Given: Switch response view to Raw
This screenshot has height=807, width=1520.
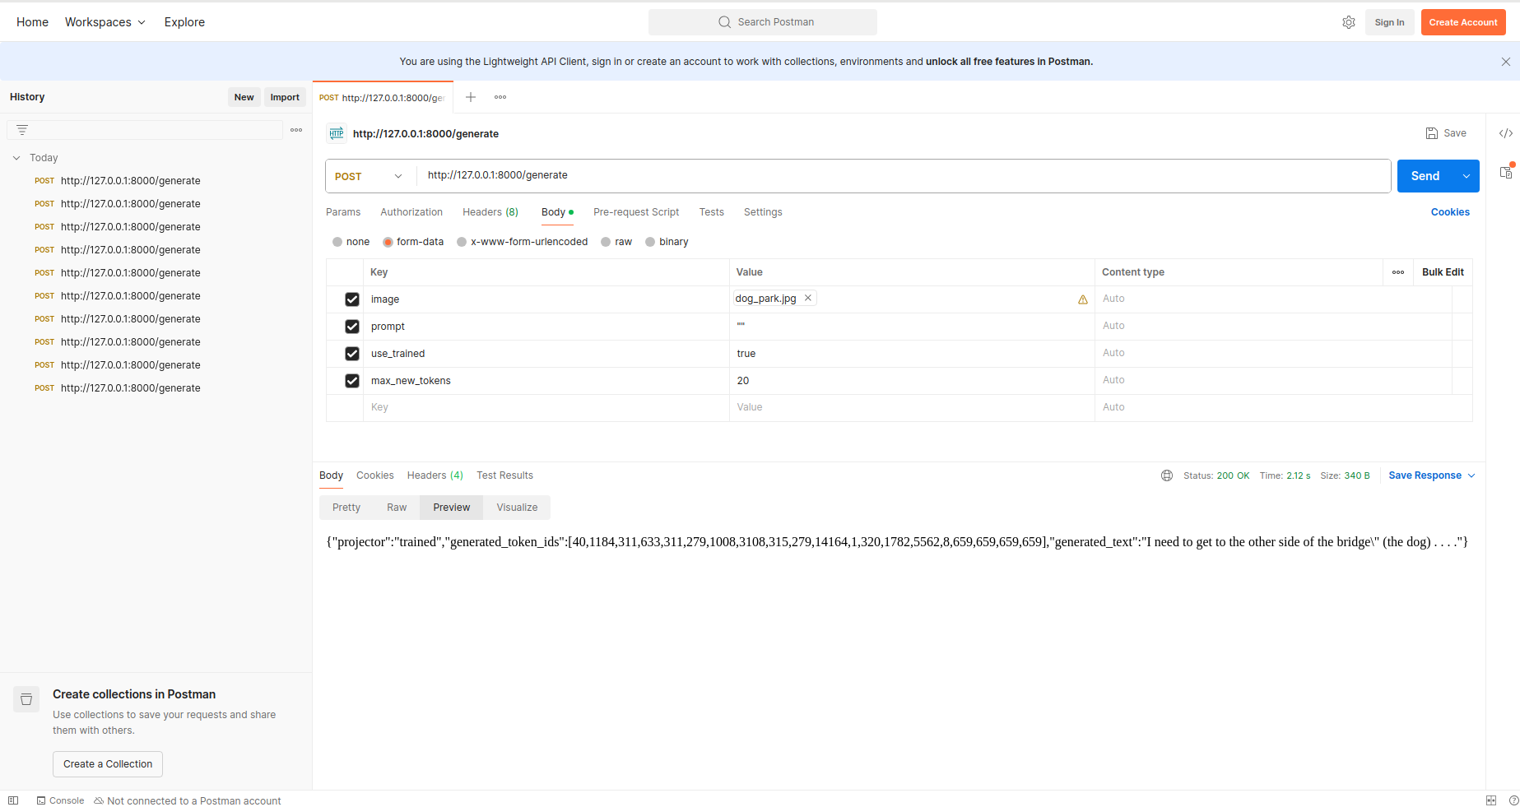Looking at the screenshot, I should [397, 508].
